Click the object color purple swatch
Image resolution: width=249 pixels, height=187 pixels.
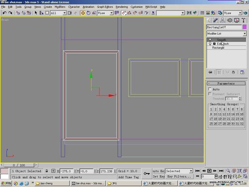point(244,27)
